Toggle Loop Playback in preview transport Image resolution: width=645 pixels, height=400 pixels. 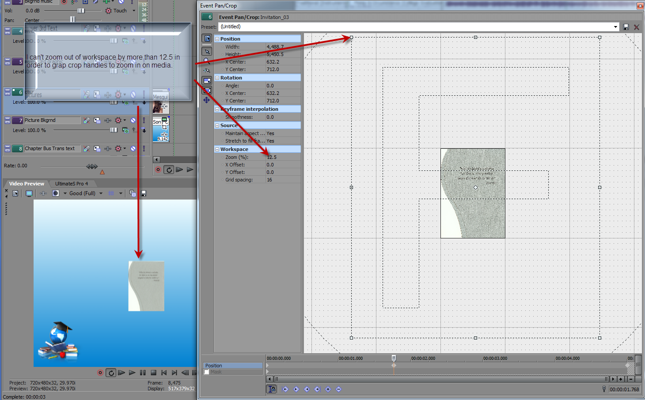(111, 373)
